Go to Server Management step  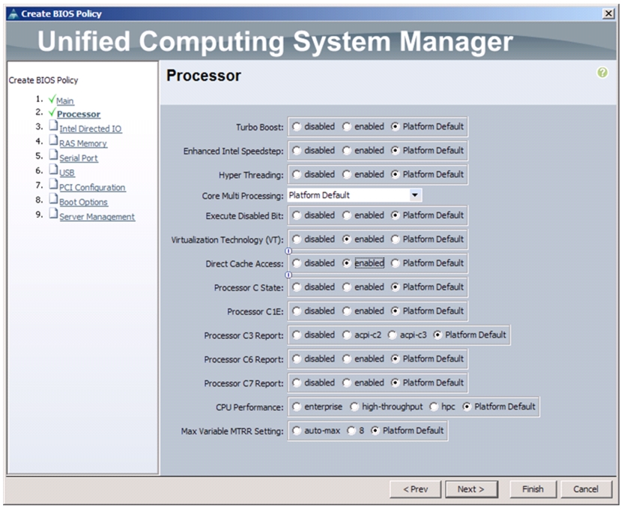pyautogui.click(x=97, y=217)
